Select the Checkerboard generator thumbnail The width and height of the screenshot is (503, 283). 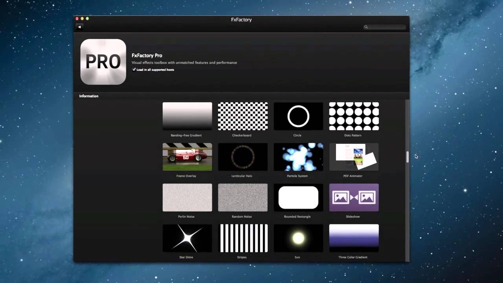tap(243, 116)
